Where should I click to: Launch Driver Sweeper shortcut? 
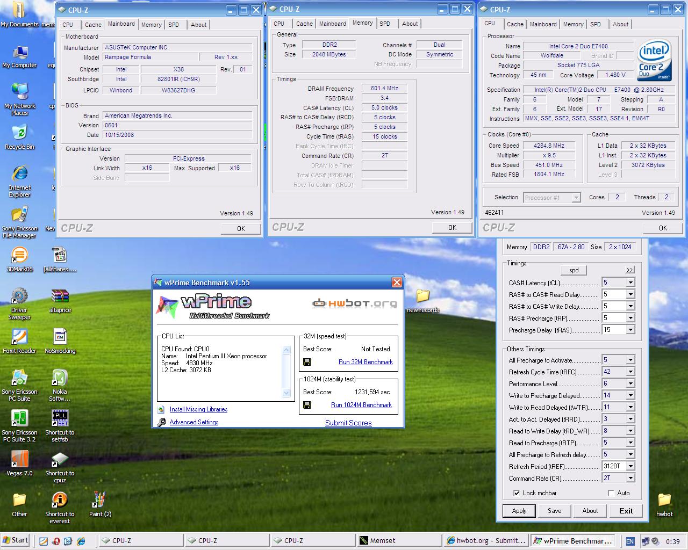pyautogui.click(x=19, y=303)
